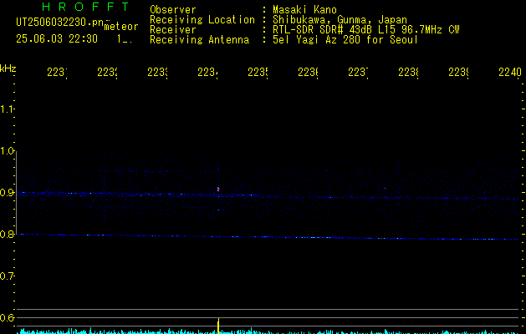Click the 1.1 kHz axis label
526x334 pixels.
coord(7,109)
